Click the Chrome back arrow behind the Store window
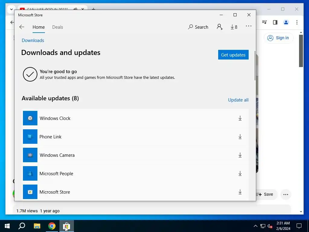The image size is (309, 232). 12,22
